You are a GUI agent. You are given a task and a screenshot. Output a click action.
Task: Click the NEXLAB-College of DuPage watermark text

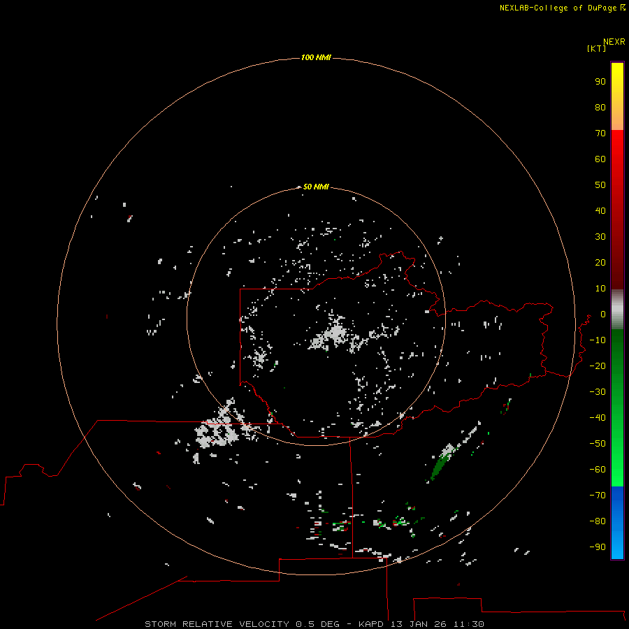pyautogui.click(x=562, y=8)
